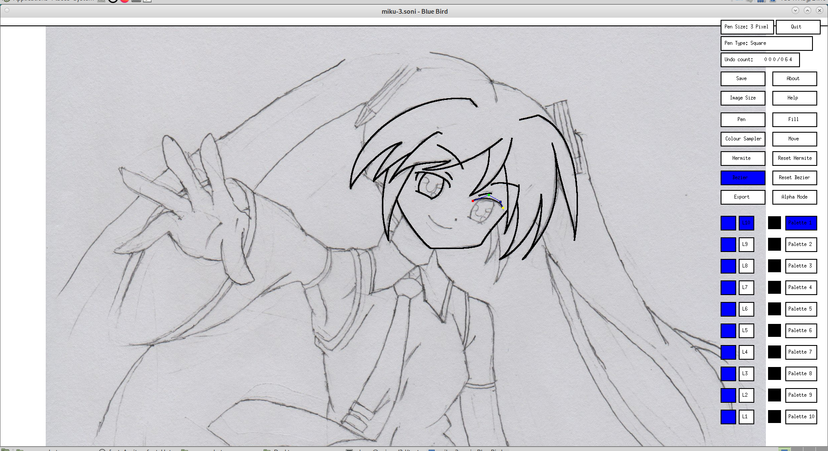
Task: Open the Image Size option
Action: (x=743, y=98)
